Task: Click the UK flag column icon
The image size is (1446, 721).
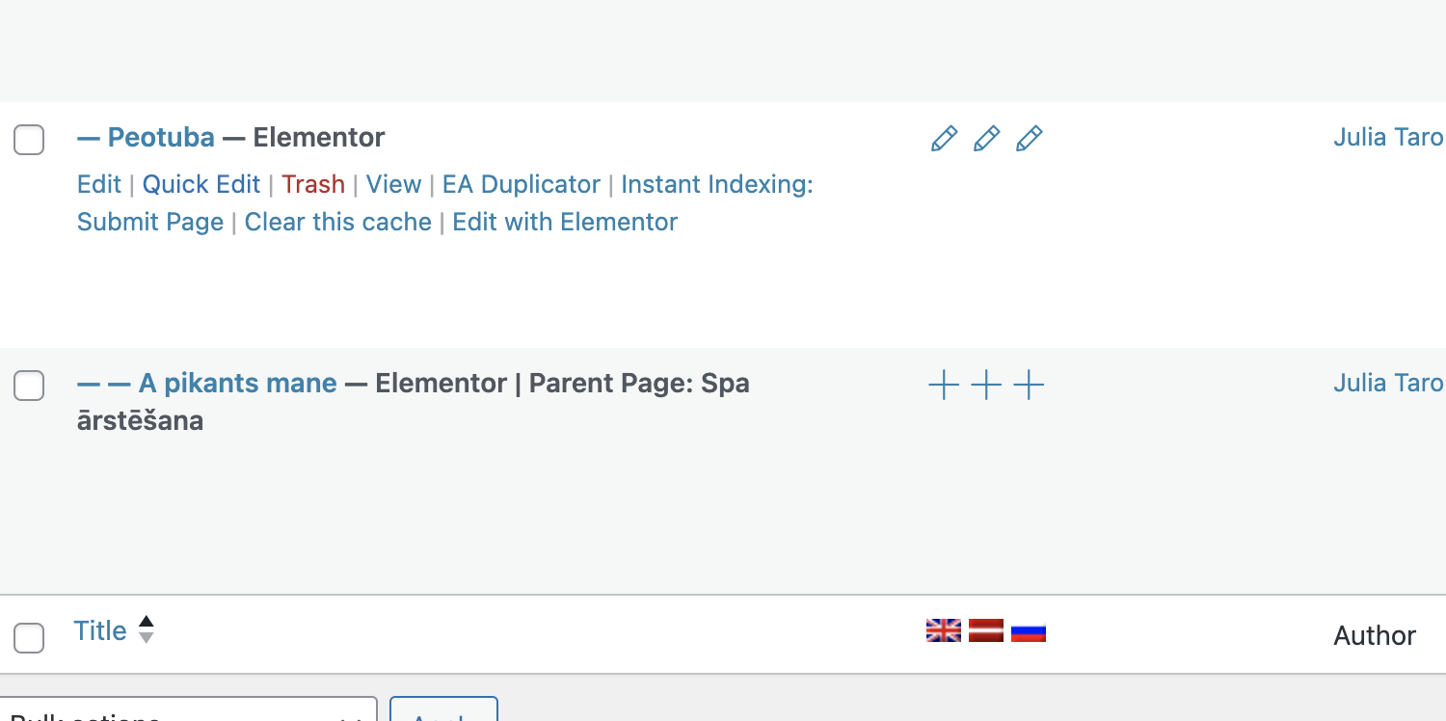Action: 944,630
